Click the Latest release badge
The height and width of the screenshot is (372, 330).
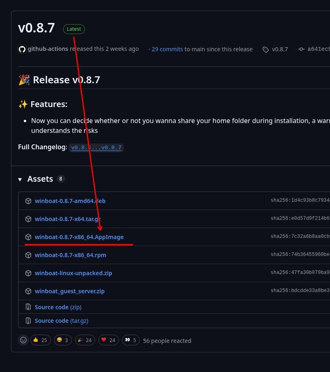[74, 29]
